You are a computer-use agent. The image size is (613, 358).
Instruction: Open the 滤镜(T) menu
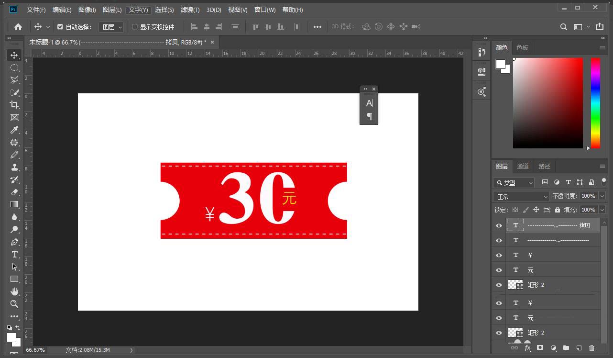point(190,10)
